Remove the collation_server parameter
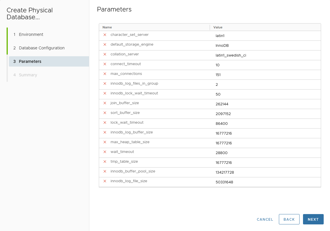The image size is (330, 231). click(105, 54)
